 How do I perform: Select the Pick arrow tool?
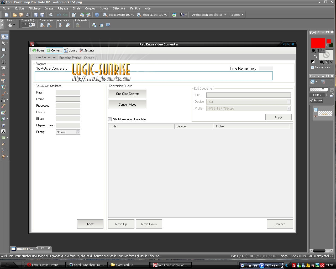click(x=3, y=43)
